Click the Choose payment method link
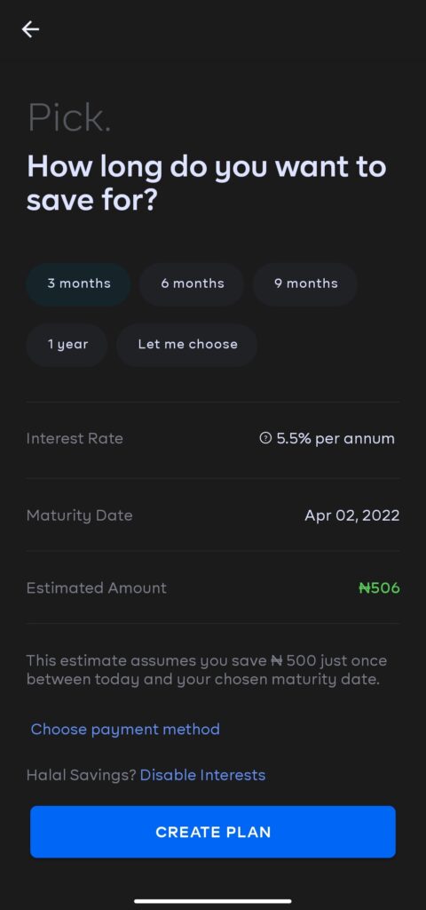426x910 pixels. 125,729
